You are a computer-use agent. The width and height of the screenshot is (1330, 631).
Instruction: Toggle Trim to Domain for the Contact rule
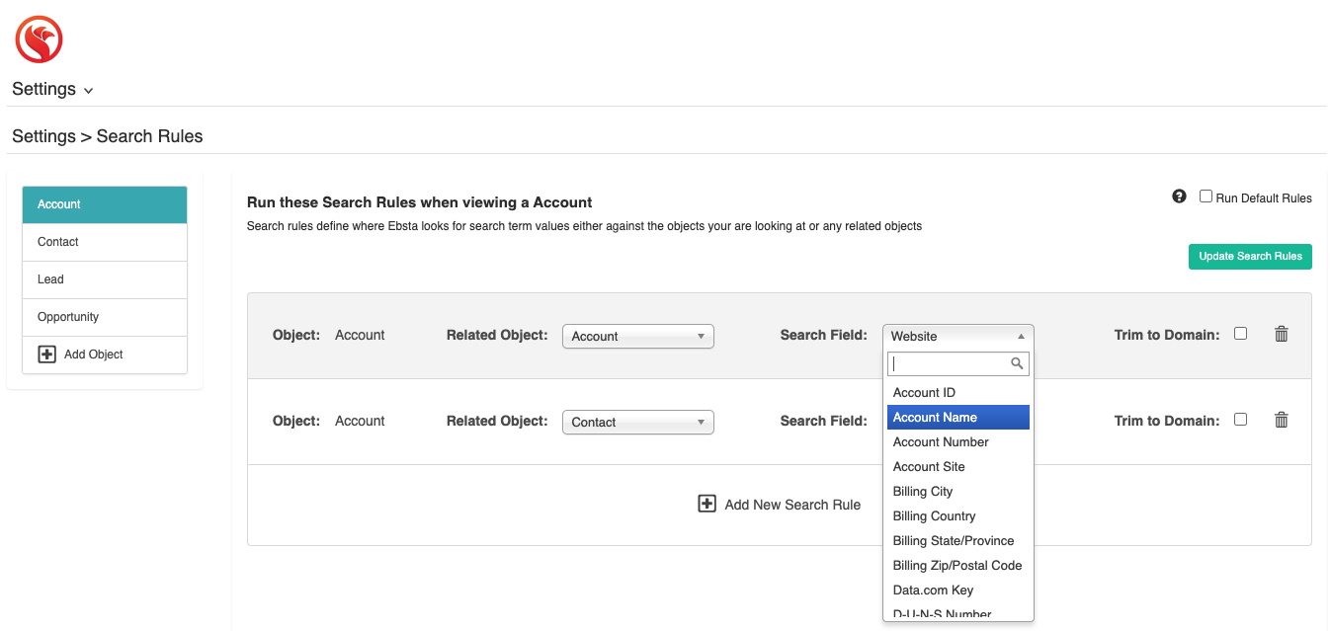pos(1240,420)
